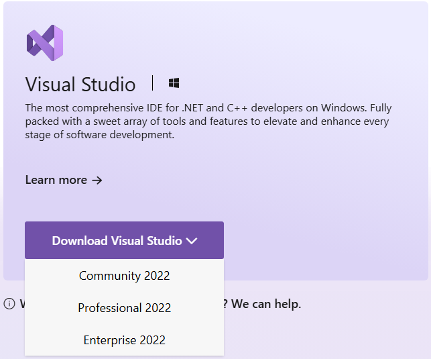431x359 pixels.
Task: Click the Visual Studio heading text
Action: pyautogui.click(x=80, y=85)
